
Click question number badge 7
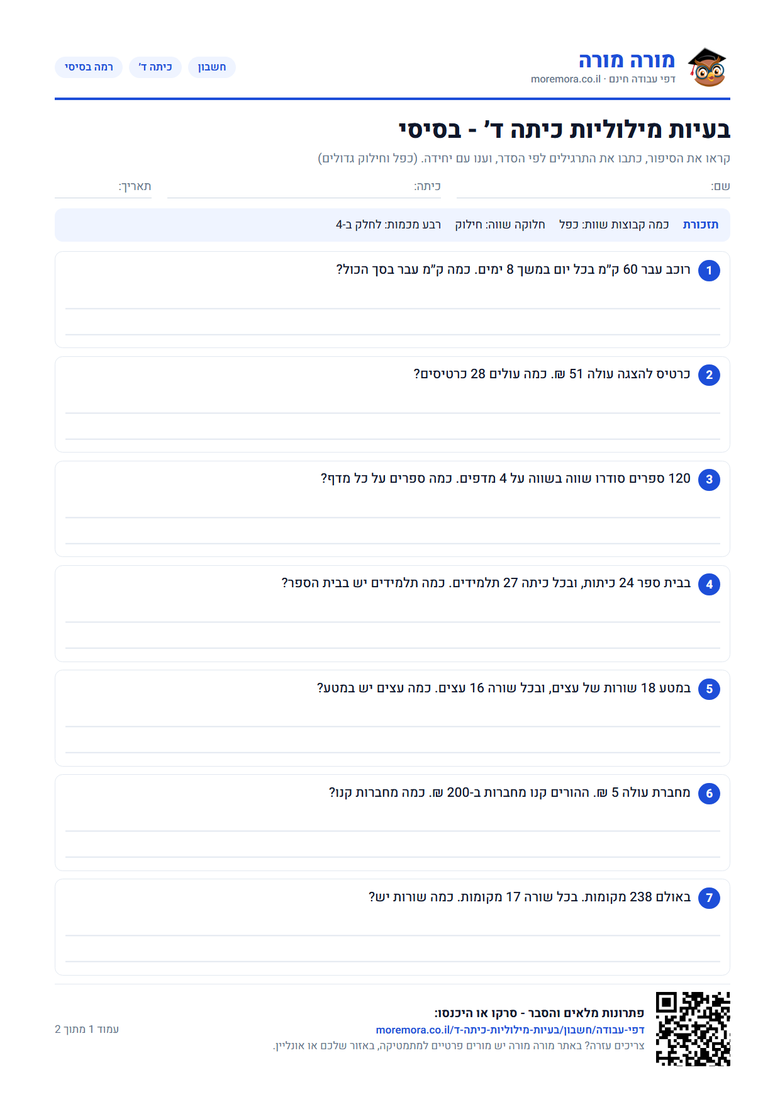[x=709, y=898]
